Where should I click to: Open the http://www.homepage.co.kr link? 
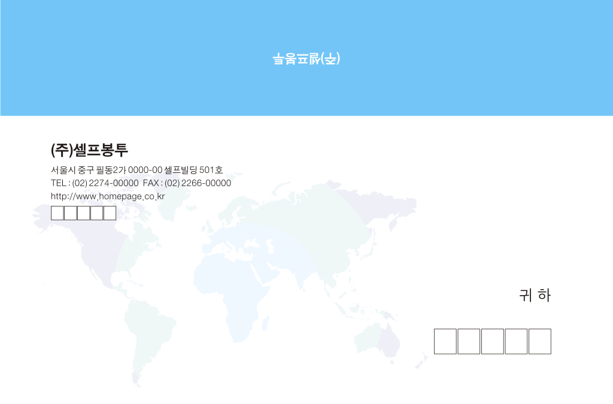(108, 196)
